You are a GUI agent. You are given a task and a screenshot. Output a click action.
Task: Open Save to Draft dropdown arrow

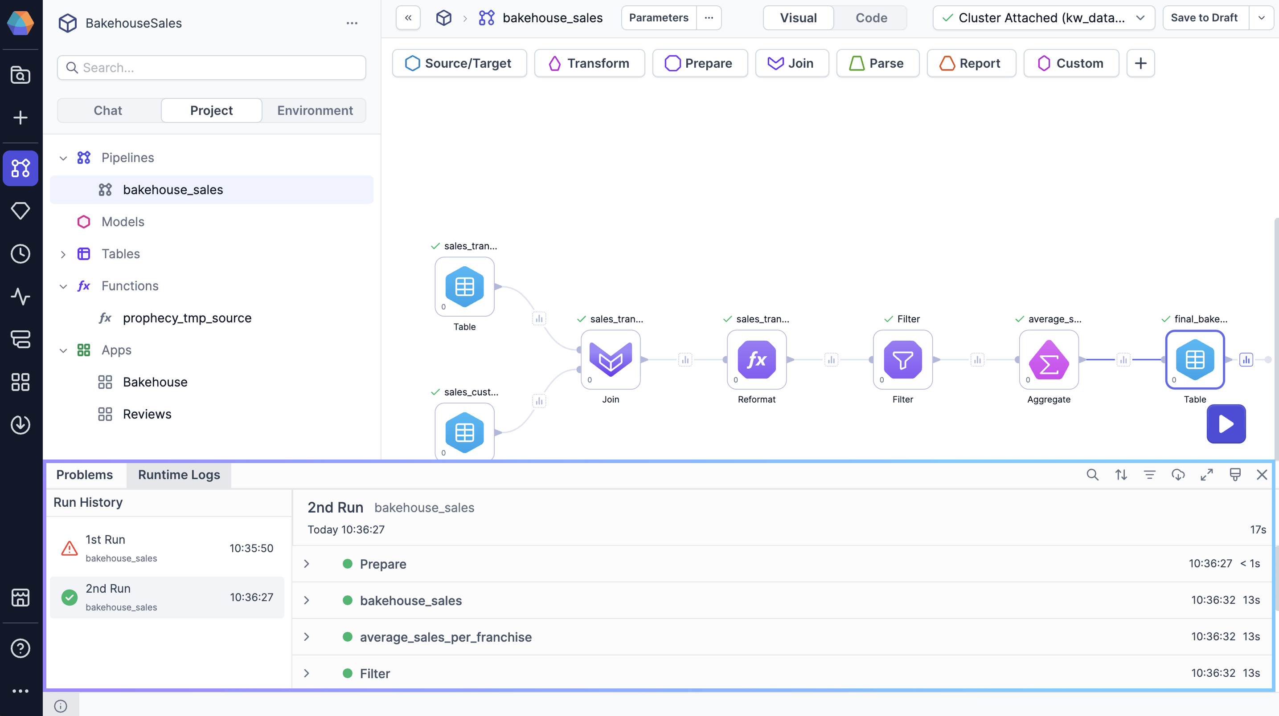pos(1261,18)
